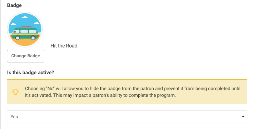Click the lightbulb tip icon
The height and width of the screenshot is (129, 254).
pyautogui.click(x=15, y=92)
